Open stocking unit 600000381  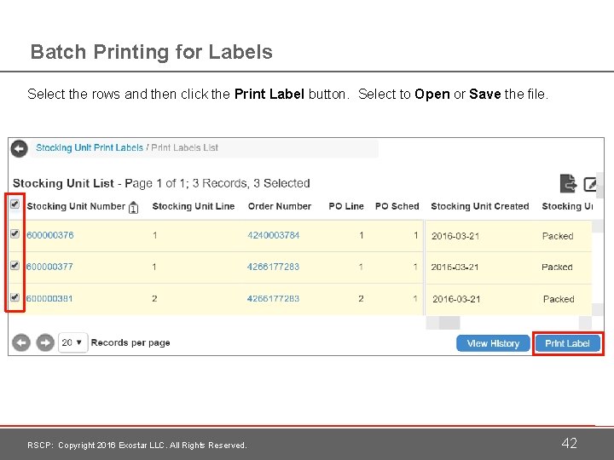click(x=49, y=298)
